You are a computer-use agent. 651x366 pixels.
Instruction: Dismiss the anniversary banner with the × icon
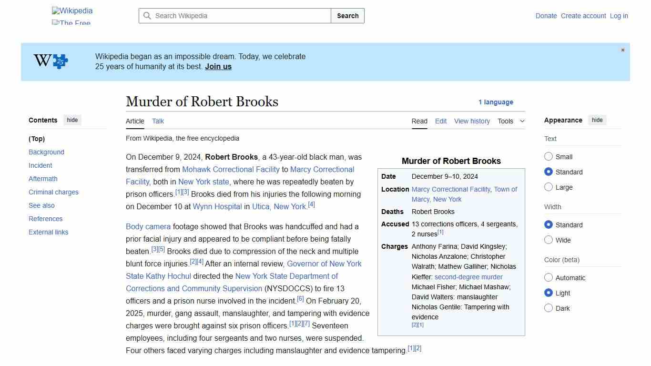click(x=622, y=50)
